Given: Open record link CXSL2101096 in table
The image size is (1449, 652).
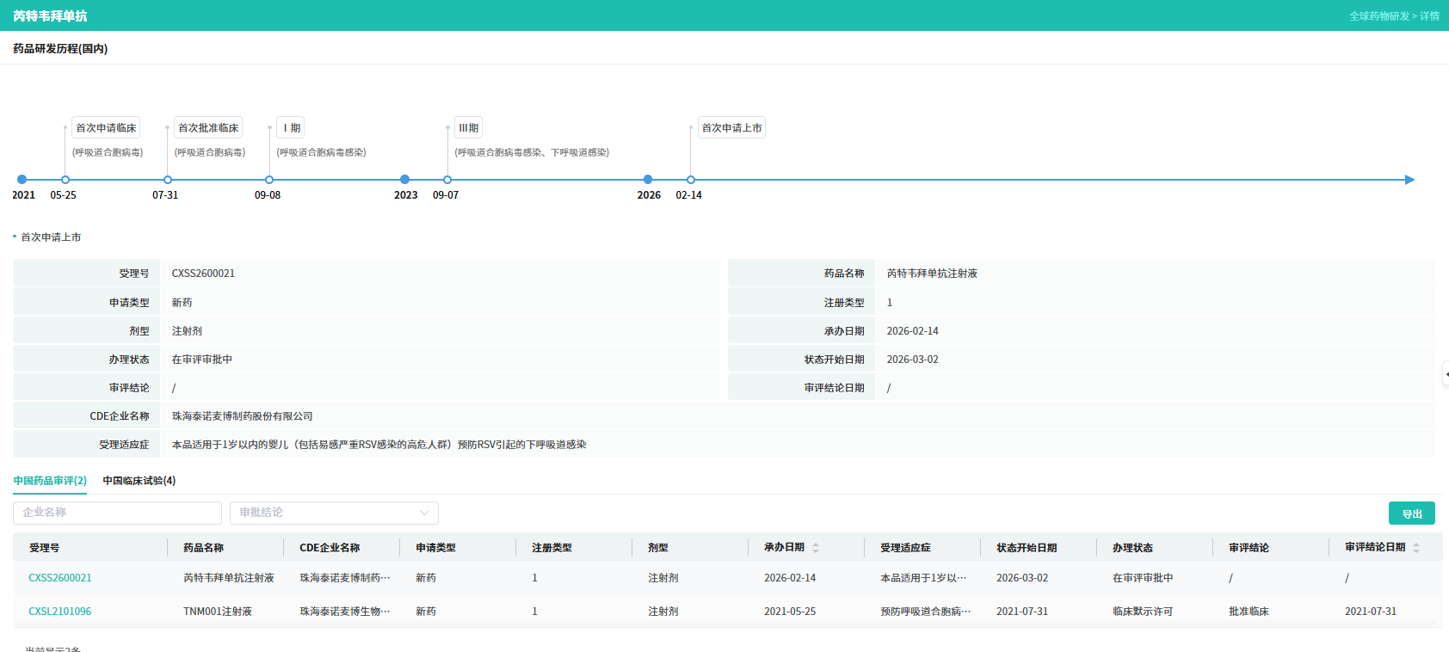Looking at the screenshot, I should (60, 612).
